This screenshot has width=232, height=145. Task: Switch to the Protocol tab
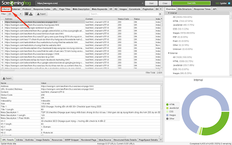tap(27, 9)
